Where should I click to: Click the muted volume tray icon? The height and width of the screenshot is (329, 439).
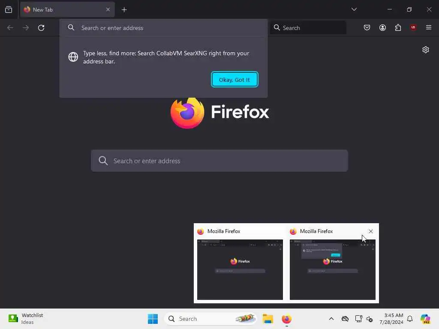point(370,319)
